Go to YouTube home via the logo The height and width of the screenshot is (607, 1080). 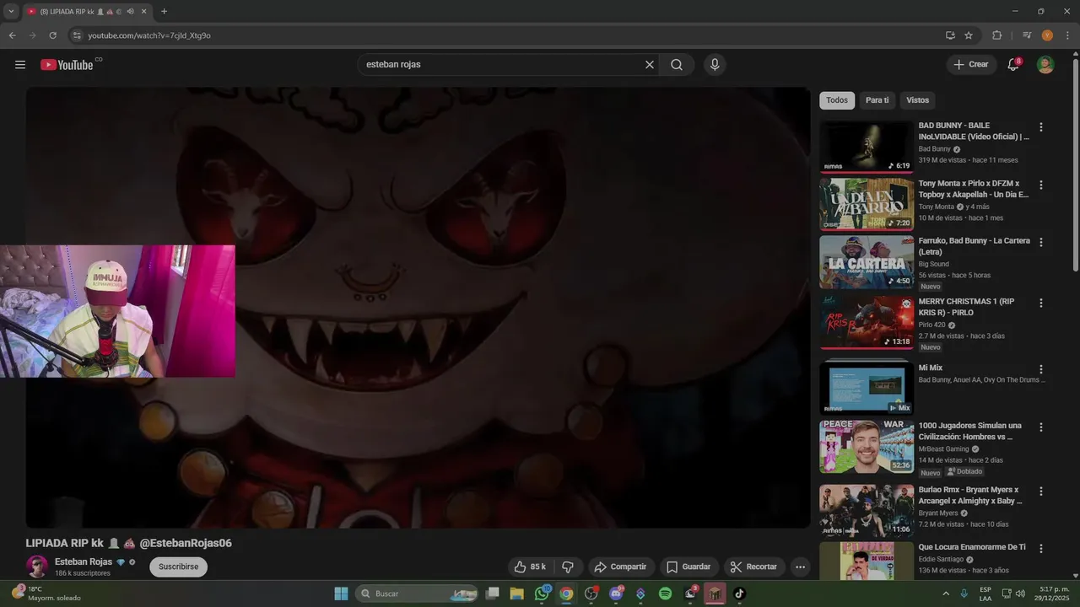pos(67,65)
